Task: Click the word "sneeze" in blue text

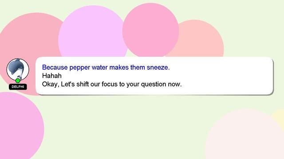Action: [x=158, y=67]
